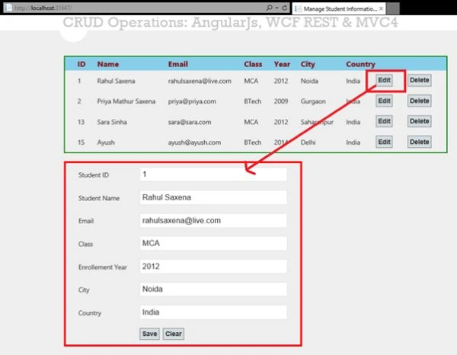Clear the student form

[x=174, y=334]
